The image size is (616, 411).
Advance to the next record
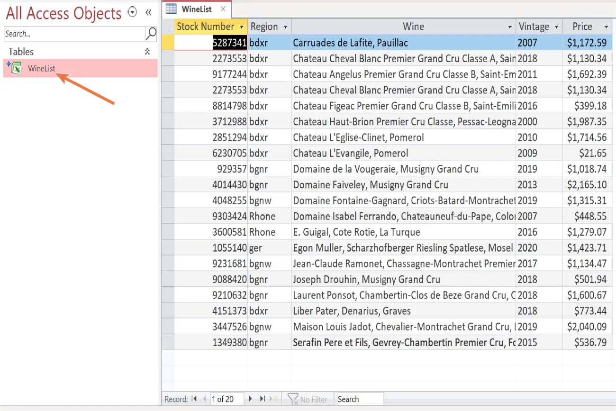pos(250,399)
